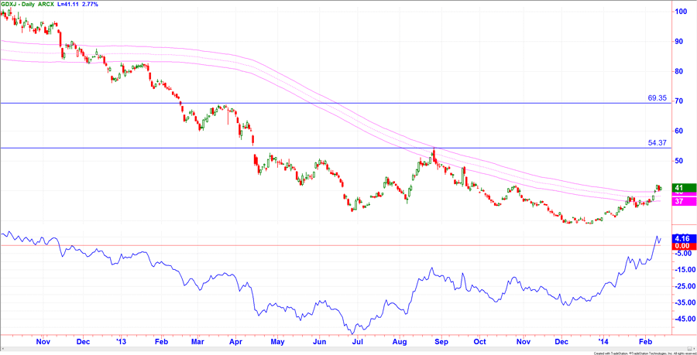Viewport: 697px width, 355px height.
Task: Click the '13 year label on time axis
Action: click(121, 340)
